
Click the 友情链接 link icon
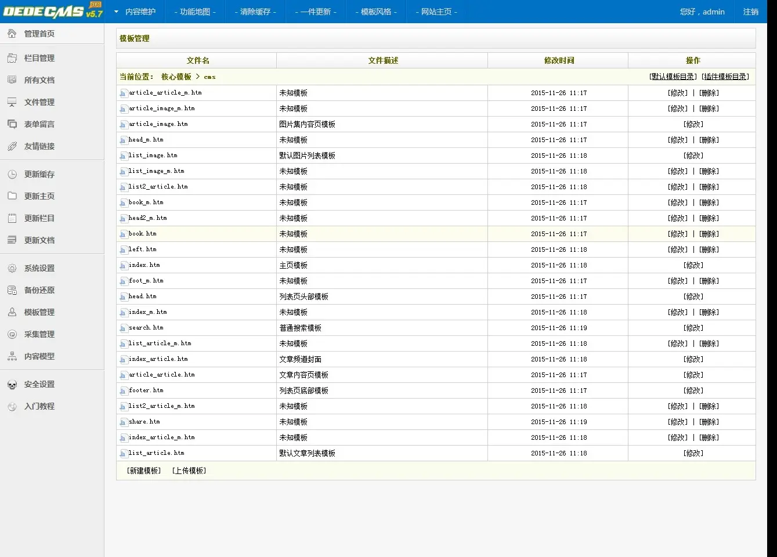point(12,146)
